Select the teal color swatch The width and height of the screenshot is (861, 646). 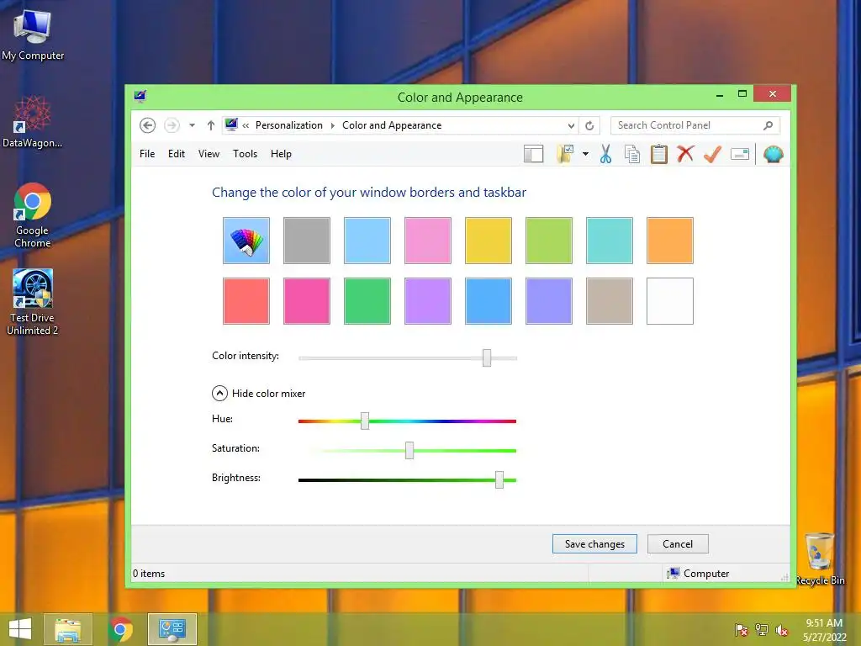[x=610, y=241]
